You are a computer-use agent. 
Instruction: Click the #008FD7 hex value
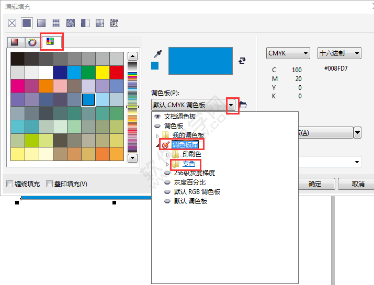coord(336,69)
